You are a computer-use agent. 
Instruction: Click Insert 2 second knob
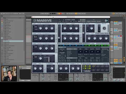point(78,68)
